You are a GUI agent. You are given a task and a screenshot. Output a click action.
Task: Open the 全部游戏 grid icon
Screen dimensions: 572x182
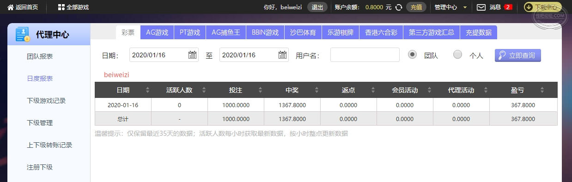coord(61,7)
